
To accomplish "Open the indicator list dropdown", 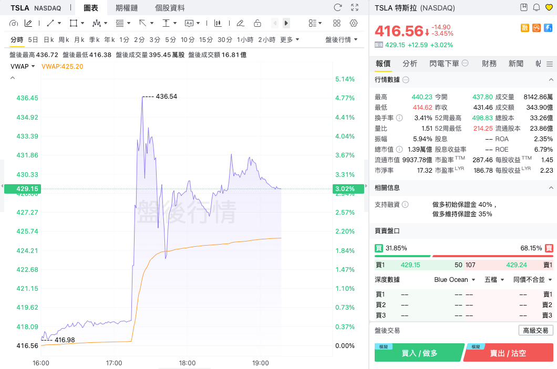I will (315, 24).
